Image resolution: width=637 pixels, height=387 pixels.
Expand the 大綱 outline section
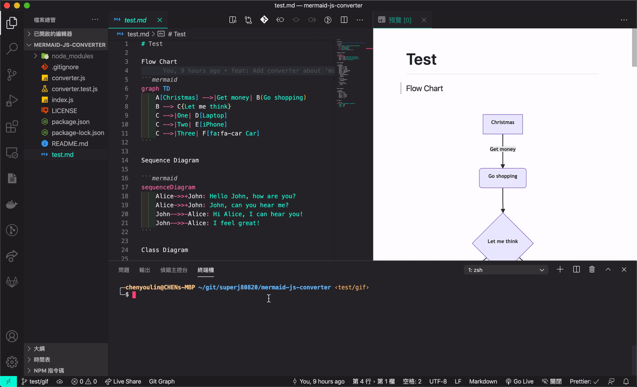pos(66,349)
